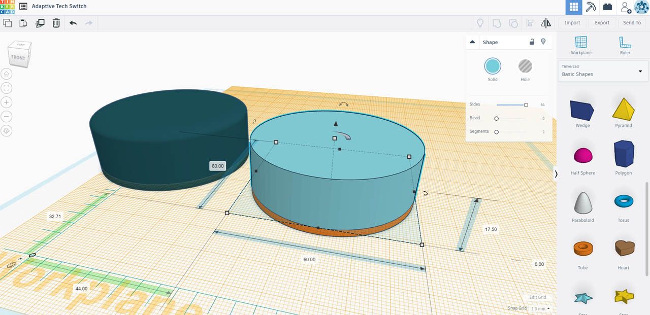650x315 pixels.
Task: Click the Export button
Action: [602, 22]
